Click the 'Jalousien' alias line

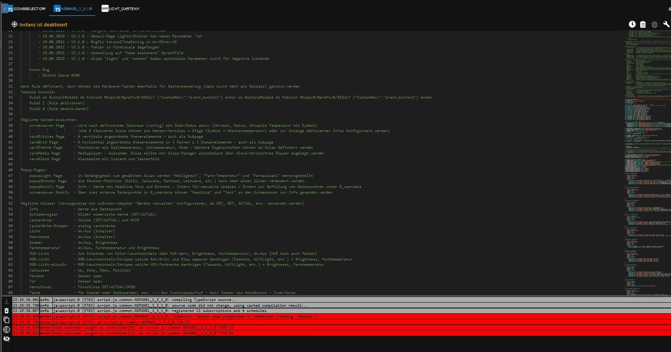tap(80, 270)
